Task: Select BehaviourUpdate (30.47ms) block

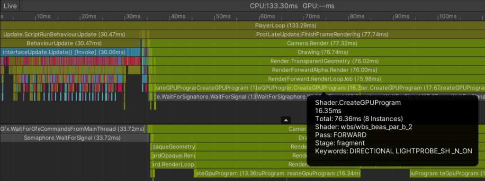Action: coord(70,43)
